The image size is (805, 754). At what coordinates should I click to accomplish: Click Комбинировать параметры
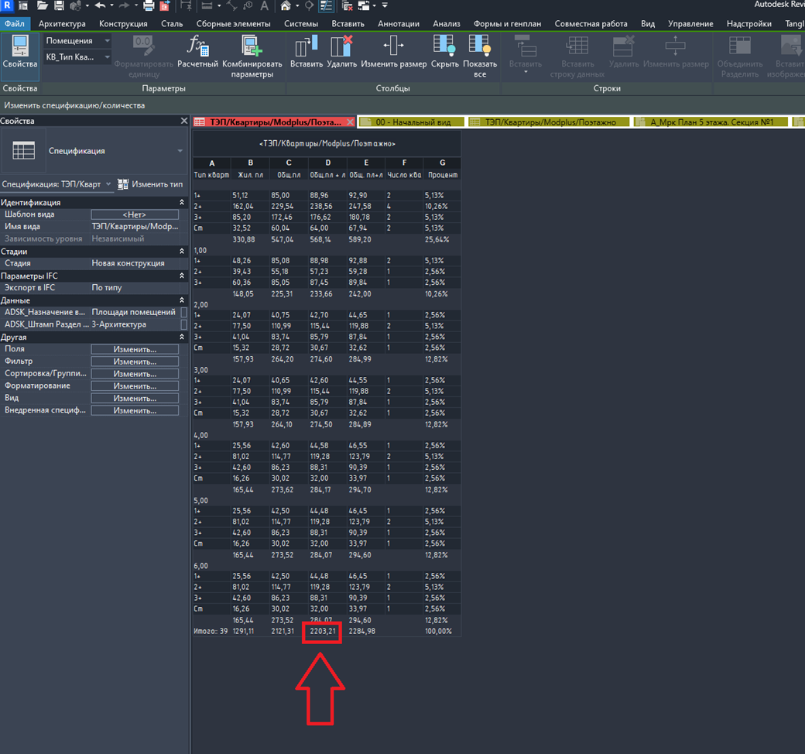pyautogui.click(x=252, y=57)
